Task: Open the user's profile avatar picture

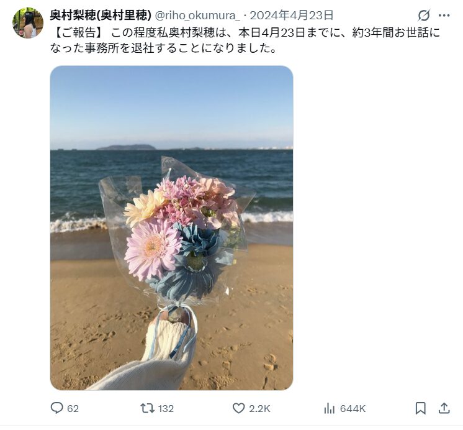Action: 28,23
